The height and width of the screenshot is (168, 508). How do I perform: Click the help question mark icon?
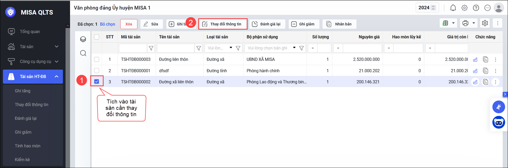click(476, 8)
